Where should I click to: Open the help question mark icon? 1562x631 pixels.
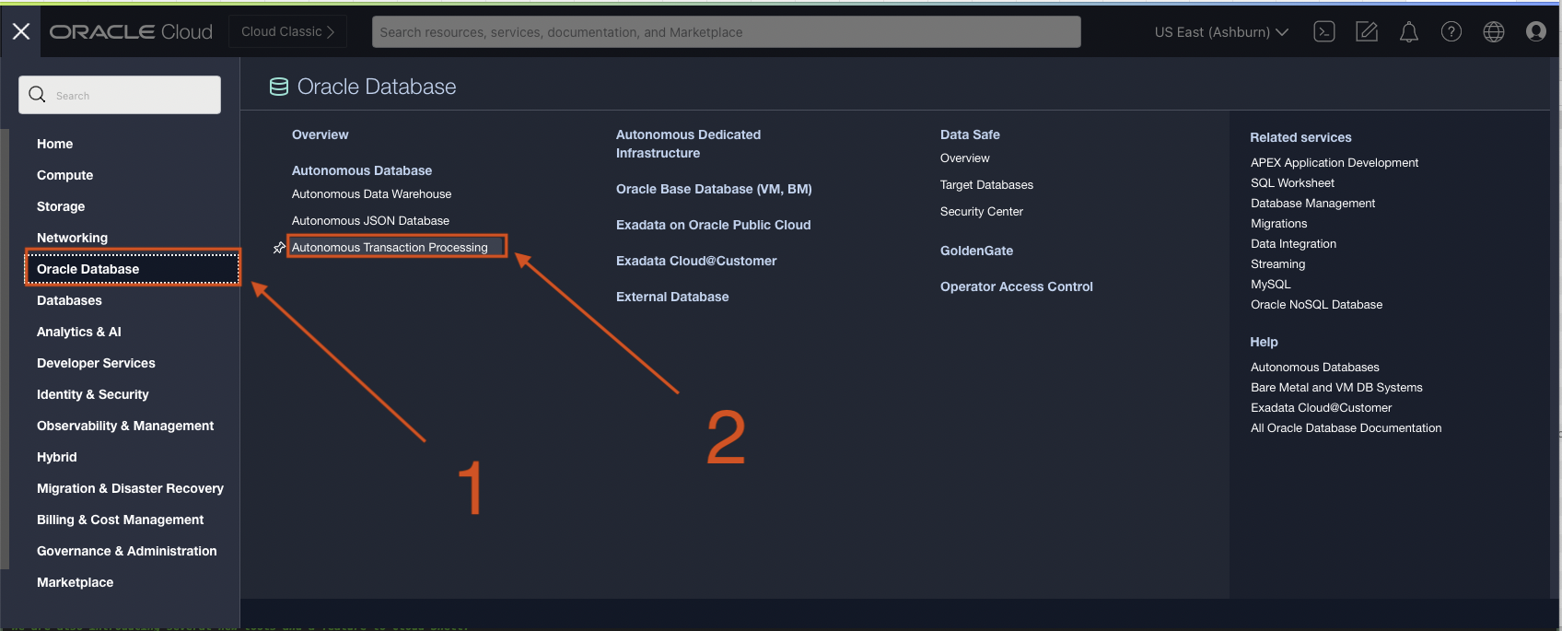1451,32
